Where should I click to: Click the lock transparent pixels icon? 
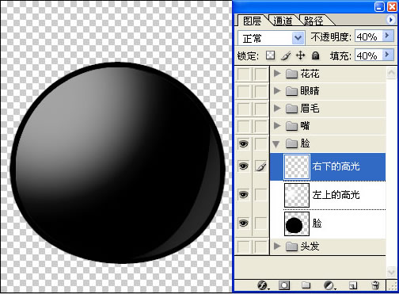[270, 55]
